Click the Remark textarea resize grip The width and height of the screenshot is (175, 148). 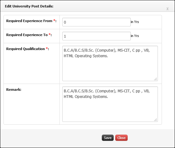[155, 120]
